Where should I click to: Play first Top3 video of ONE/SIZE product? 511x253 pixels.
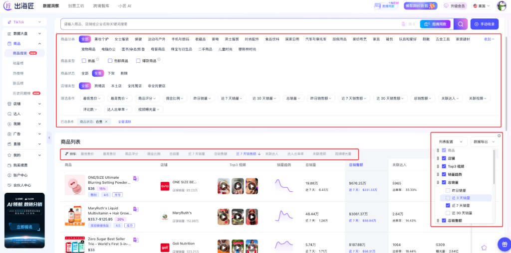[x=224, y=186]
